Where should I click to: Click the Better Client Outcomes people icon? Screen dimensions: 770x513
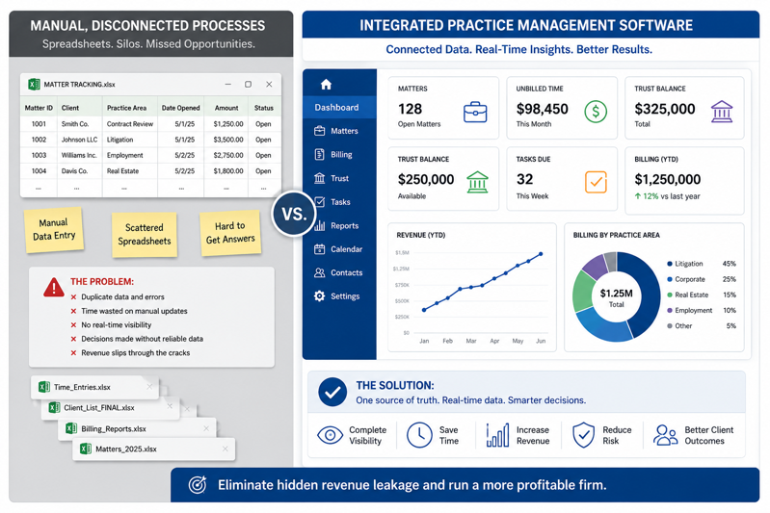pos(665,435)
